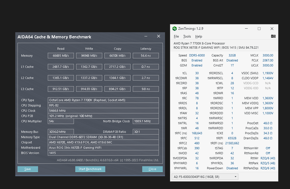Click the tRFCsb value 390
This screenshot has height=189, width=290.
(197, 148)
